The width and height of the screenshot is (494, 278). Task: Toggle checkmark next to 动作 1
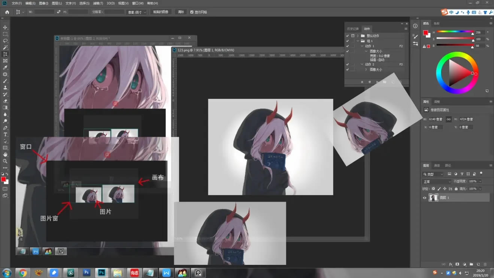point(348,46)
